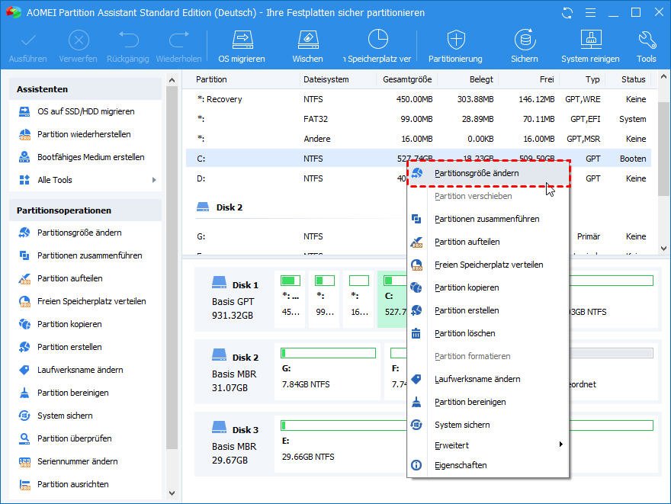This screenshot has width=671, height=504.
Task: Click Disk 1 Basis GPT disk block
Action: 235,300
